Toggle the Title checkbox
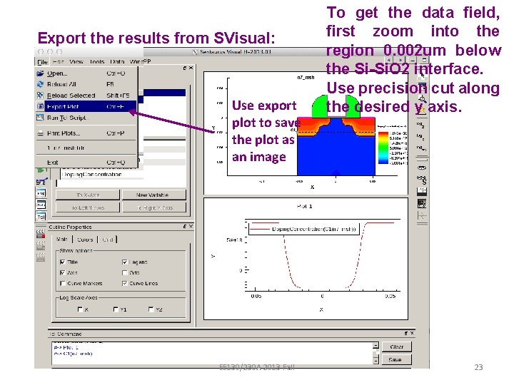 [63, 262]
